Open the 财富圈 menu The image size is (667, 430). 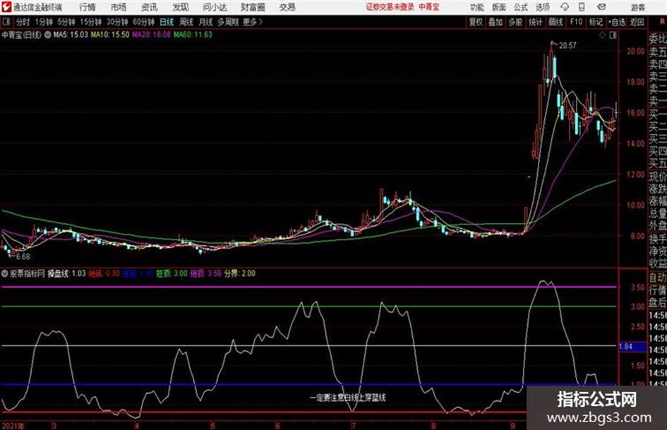click(253, 7)
